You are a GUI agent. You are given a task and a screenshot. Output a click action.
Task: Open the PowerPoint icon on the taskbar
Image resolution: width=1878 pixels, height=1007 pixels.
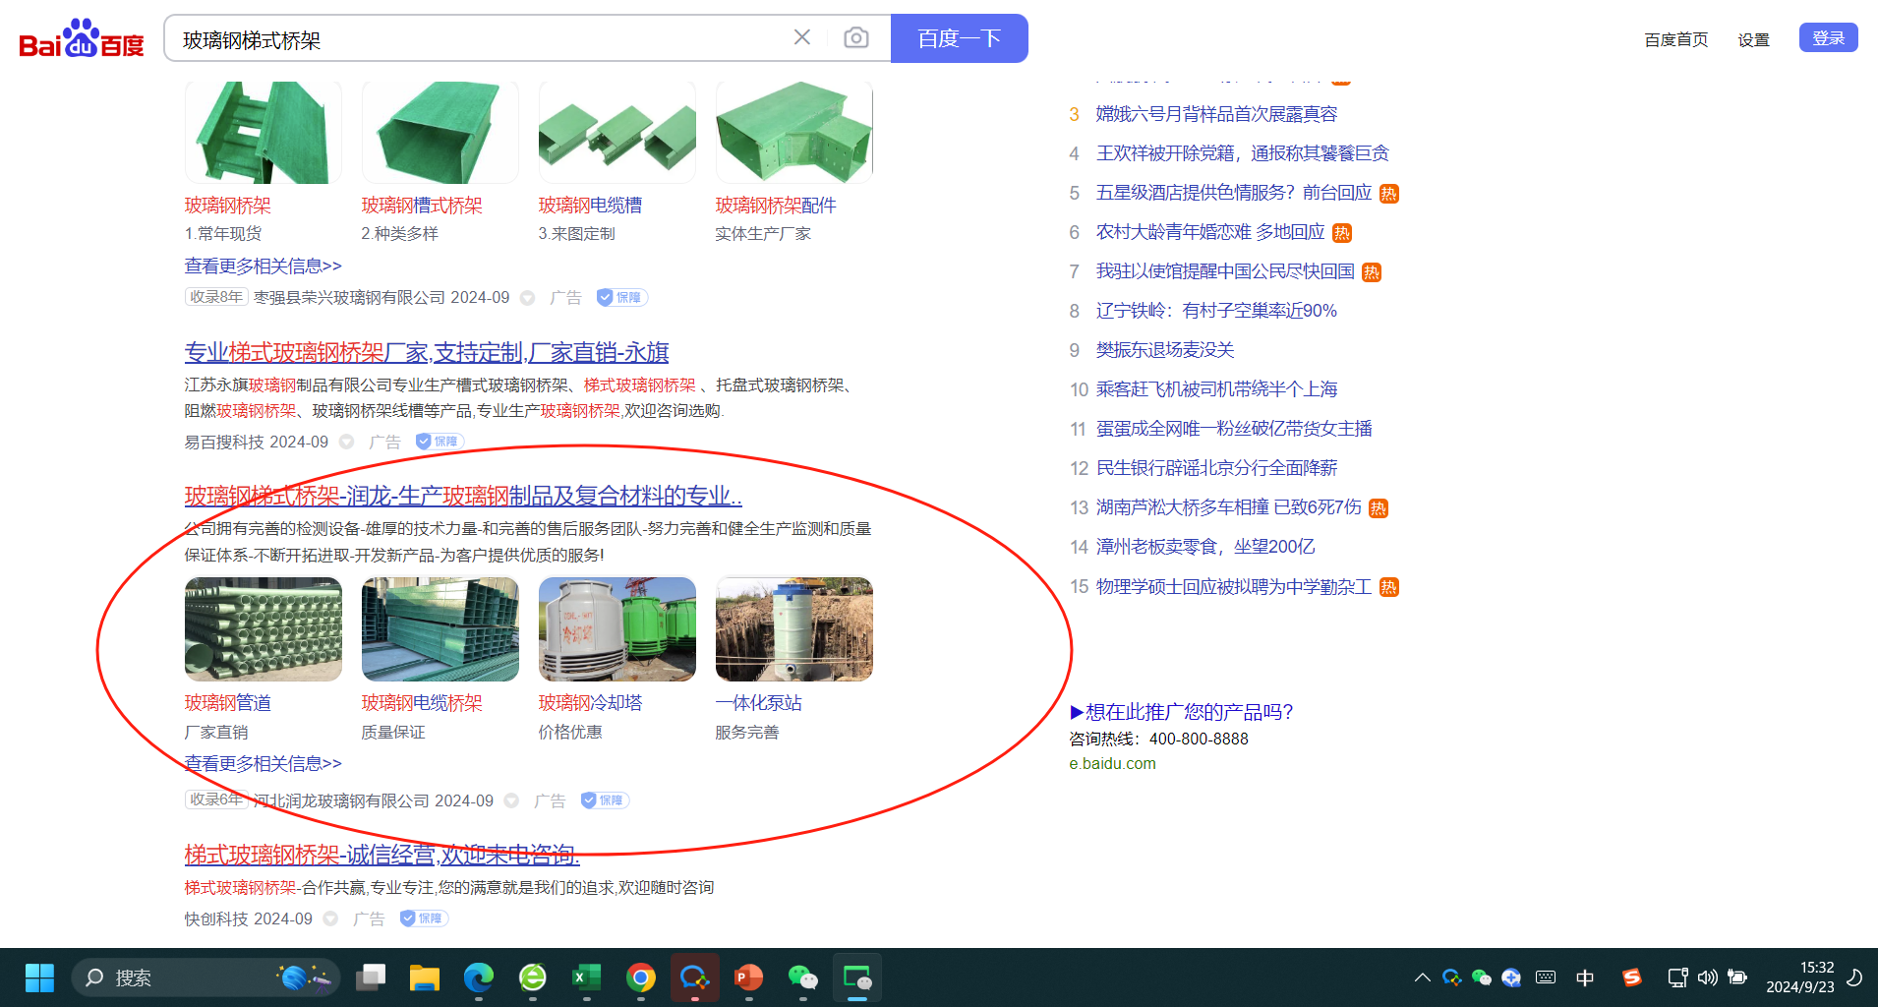point(749,977)
